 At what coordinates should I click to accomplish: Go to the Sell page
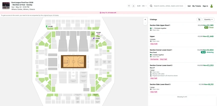click(189, 6)
